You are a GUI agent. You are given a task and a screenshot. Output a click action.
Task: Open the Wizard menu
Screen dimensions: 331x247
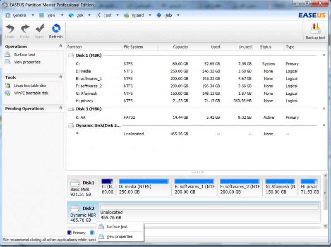(138, 15)
